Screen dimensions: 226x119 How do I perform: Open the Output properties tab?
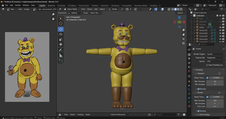coord(189,59)
